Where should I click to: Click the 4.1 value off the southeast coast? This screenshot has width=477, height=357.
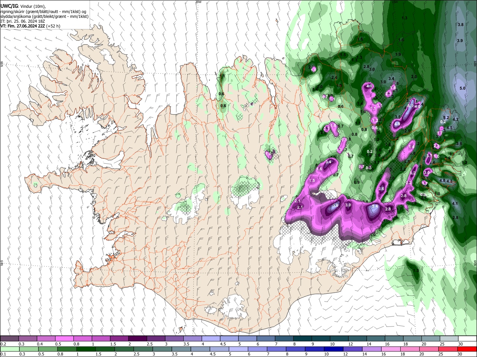tap(455, 204)
